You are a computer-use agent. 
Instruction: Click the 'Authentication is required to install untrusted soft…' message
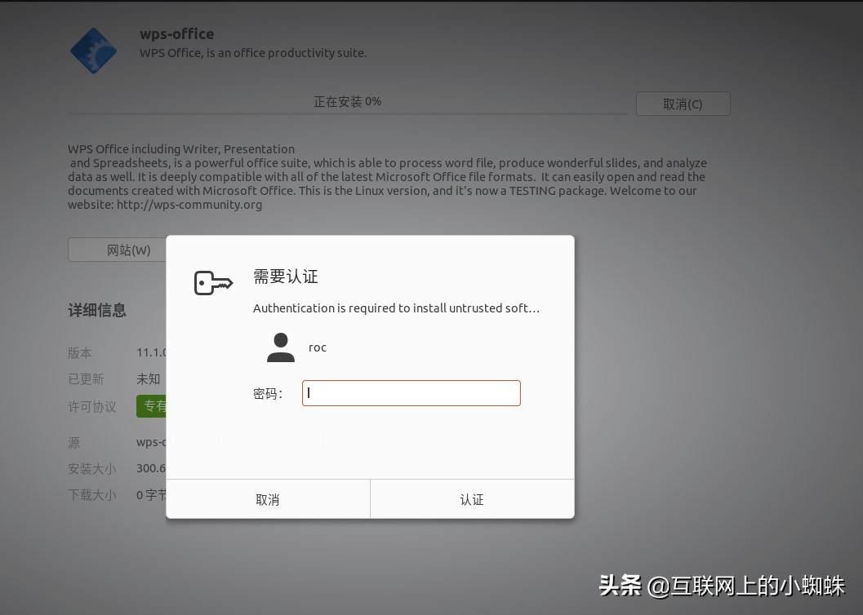pyautogui.click(x=396, y=308)
